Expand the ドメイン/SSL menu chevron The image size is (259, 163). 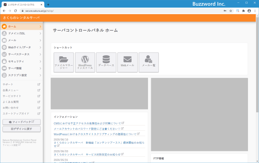pos(40,33)
